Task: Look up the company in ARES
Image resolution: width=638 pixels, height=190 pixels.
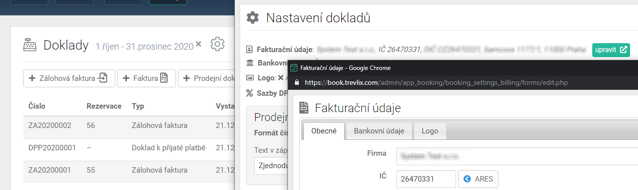Action: point(478,179)
